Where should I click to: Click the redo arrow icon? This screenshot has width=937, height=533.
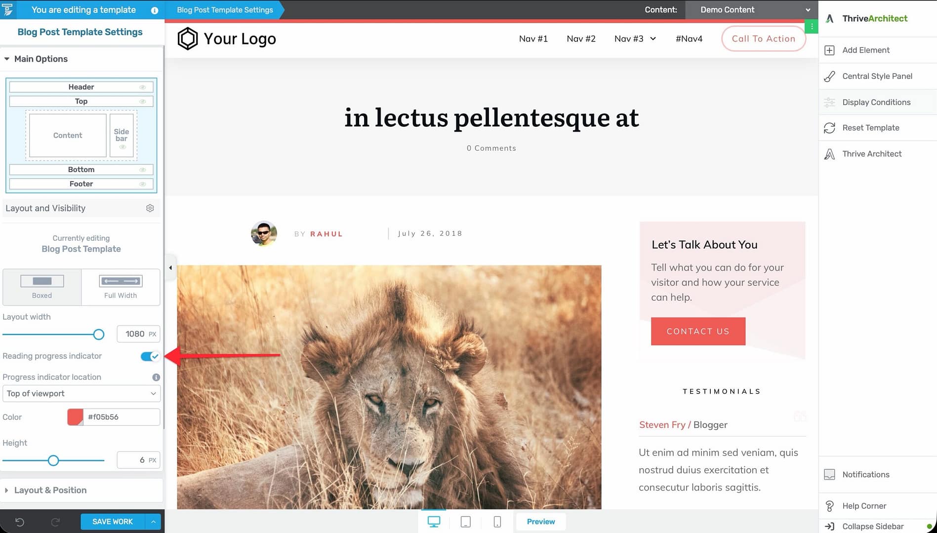coord(55,522)
